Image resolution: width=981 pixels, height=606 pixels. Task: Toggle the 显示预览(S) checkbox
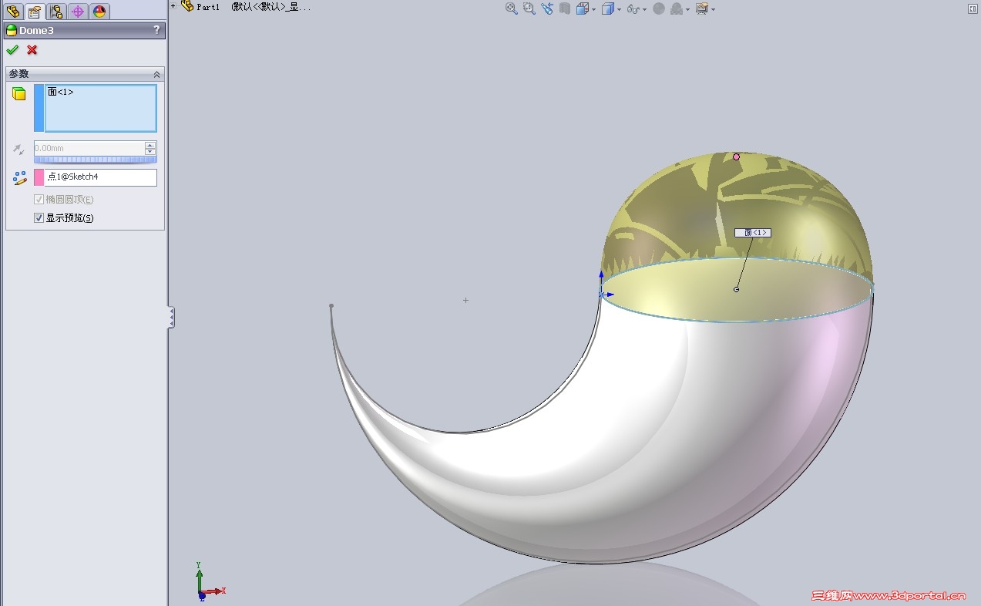(39, 218)
